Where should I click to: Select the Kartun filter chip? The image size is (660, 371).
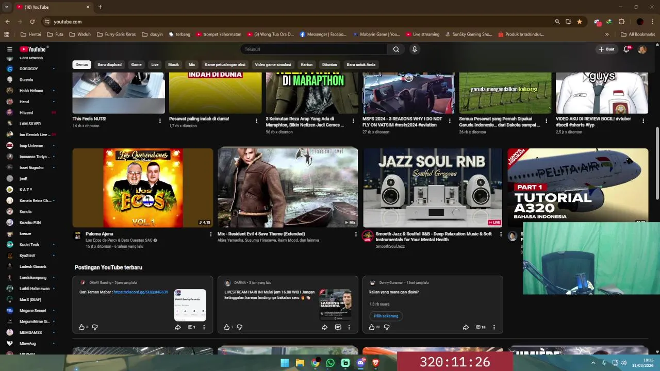(x=307, y=64)
